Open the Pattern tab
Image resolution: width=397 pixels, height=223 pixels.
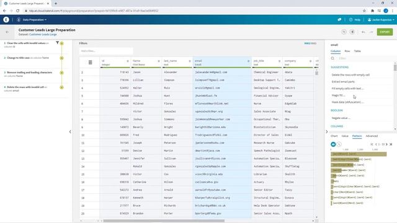click(x=357, y=136)
